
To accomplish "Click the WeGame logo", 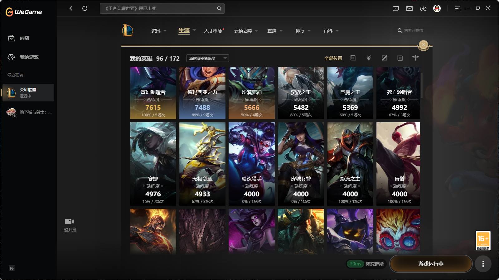I will click(24, 12).
